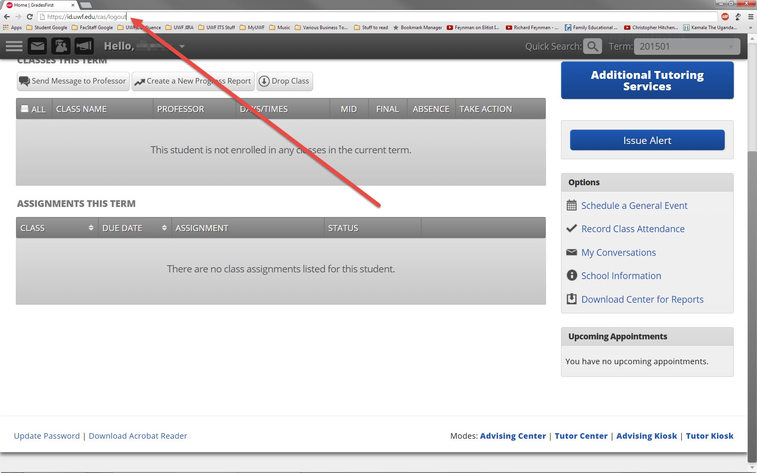Open the Adblock Plus extension icon
The height and width of the screenshot is (473, 757).
click(725, 17)
